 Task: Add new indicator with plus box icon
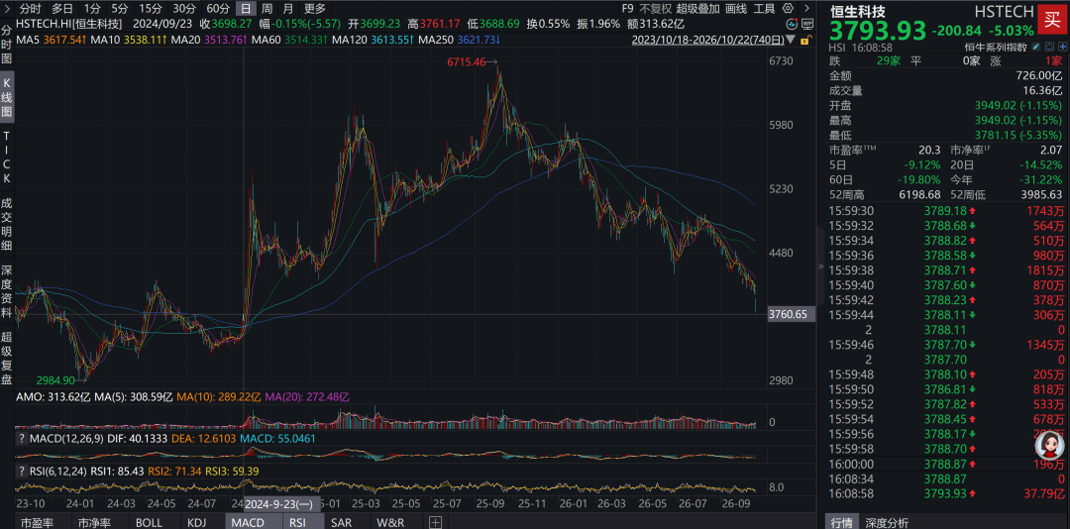pos(434,523)
